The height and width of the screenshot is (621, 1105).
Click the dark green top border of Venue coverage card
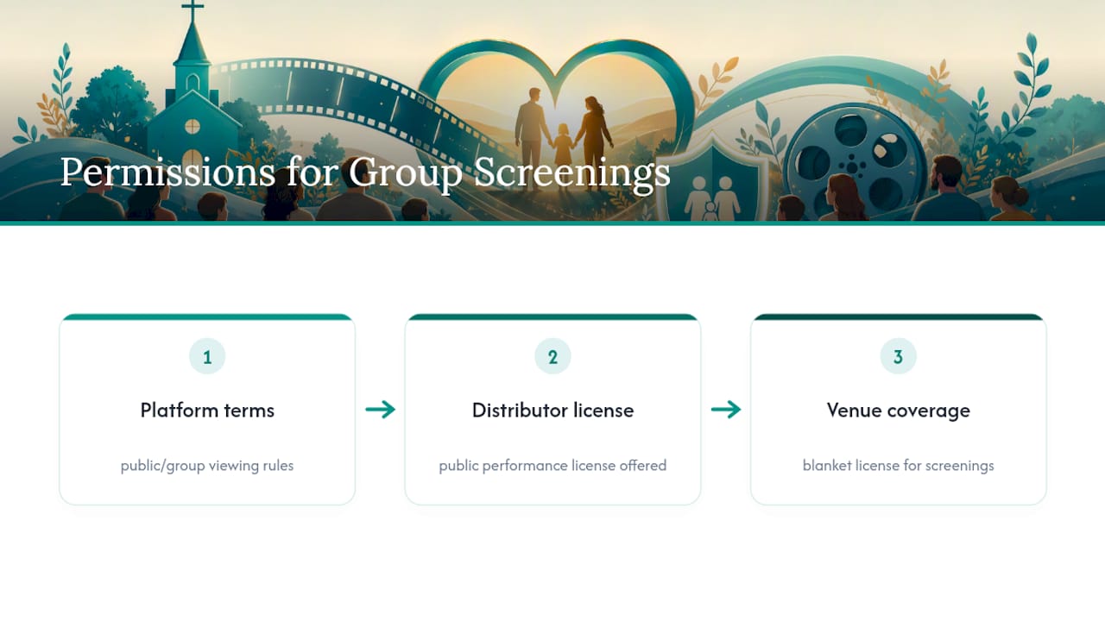pos(898,317)
